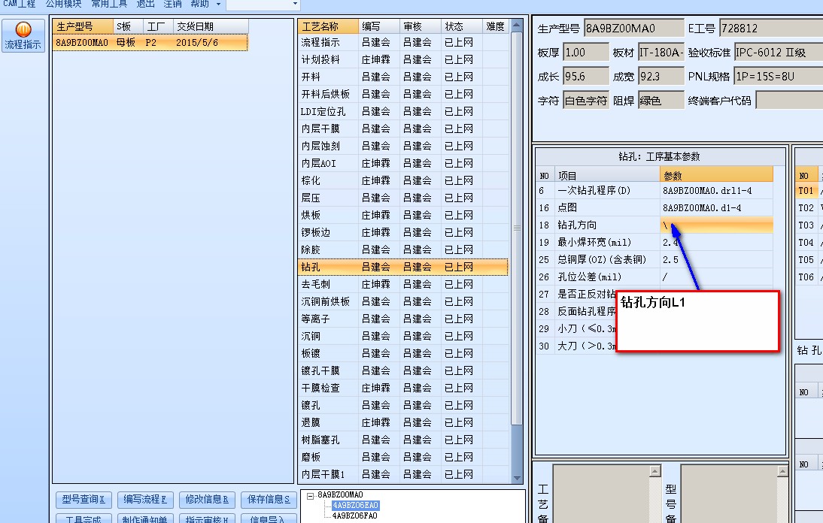Click the 板材 field showing IT-180A
The height and width of the screenshot is (523, 823).
(661, 53)
